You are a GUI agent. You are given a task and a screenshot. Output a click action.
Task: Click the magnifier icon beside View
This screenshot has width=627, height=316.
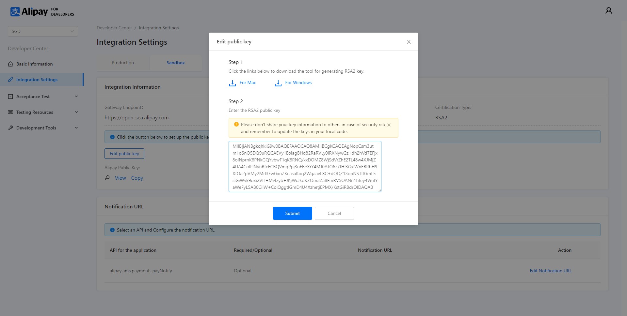107,178
